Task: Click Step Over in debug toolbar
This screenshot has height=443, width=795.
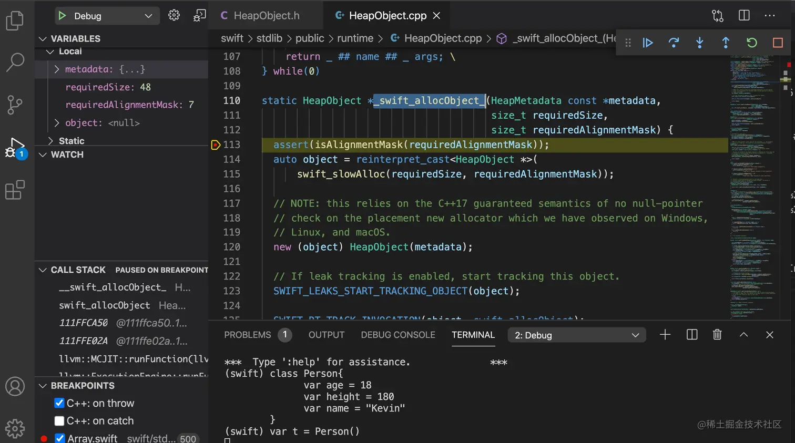Action: (674, 43)
